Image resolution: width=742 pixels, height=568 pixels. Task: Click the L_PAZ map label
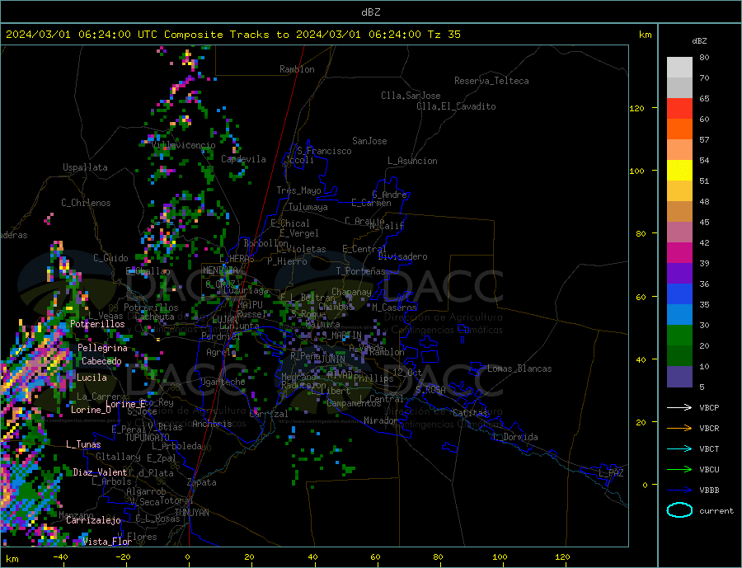(611, 473)
